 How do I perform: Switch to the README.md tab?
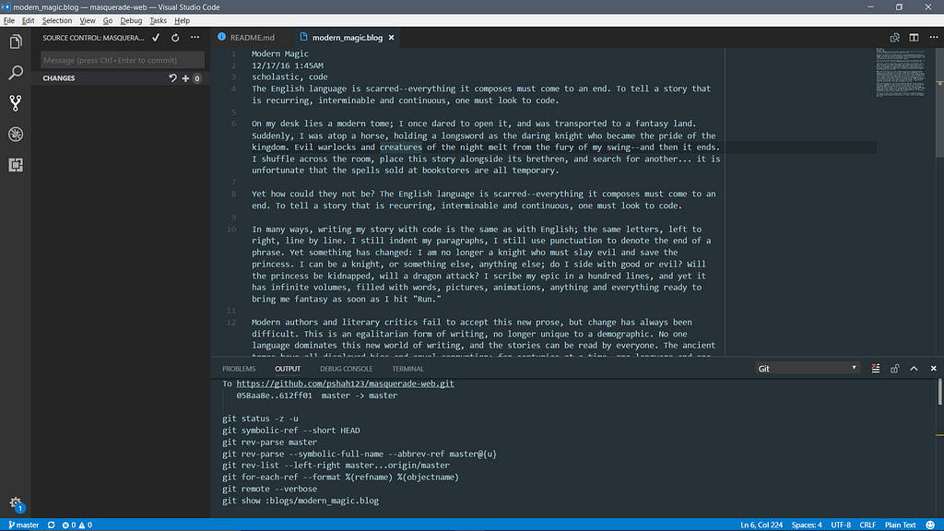(x=252, y=37)
